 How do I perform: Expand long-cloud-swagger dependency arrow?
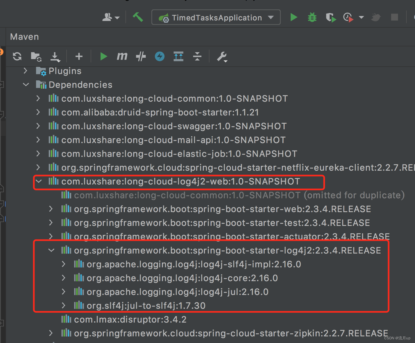[x=38, y=126]
